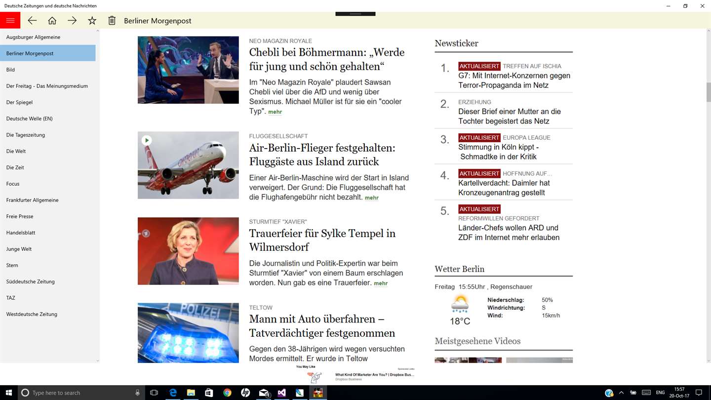Screen dimensions: 711x400
Task: Open Deutsche Welle (EN)
Action: point(48,119)
